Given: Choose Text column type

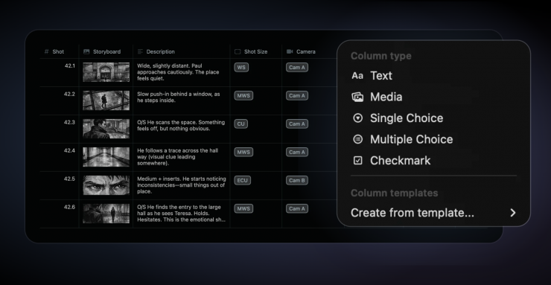Looking at the screenshot, I should click(433, 76).
